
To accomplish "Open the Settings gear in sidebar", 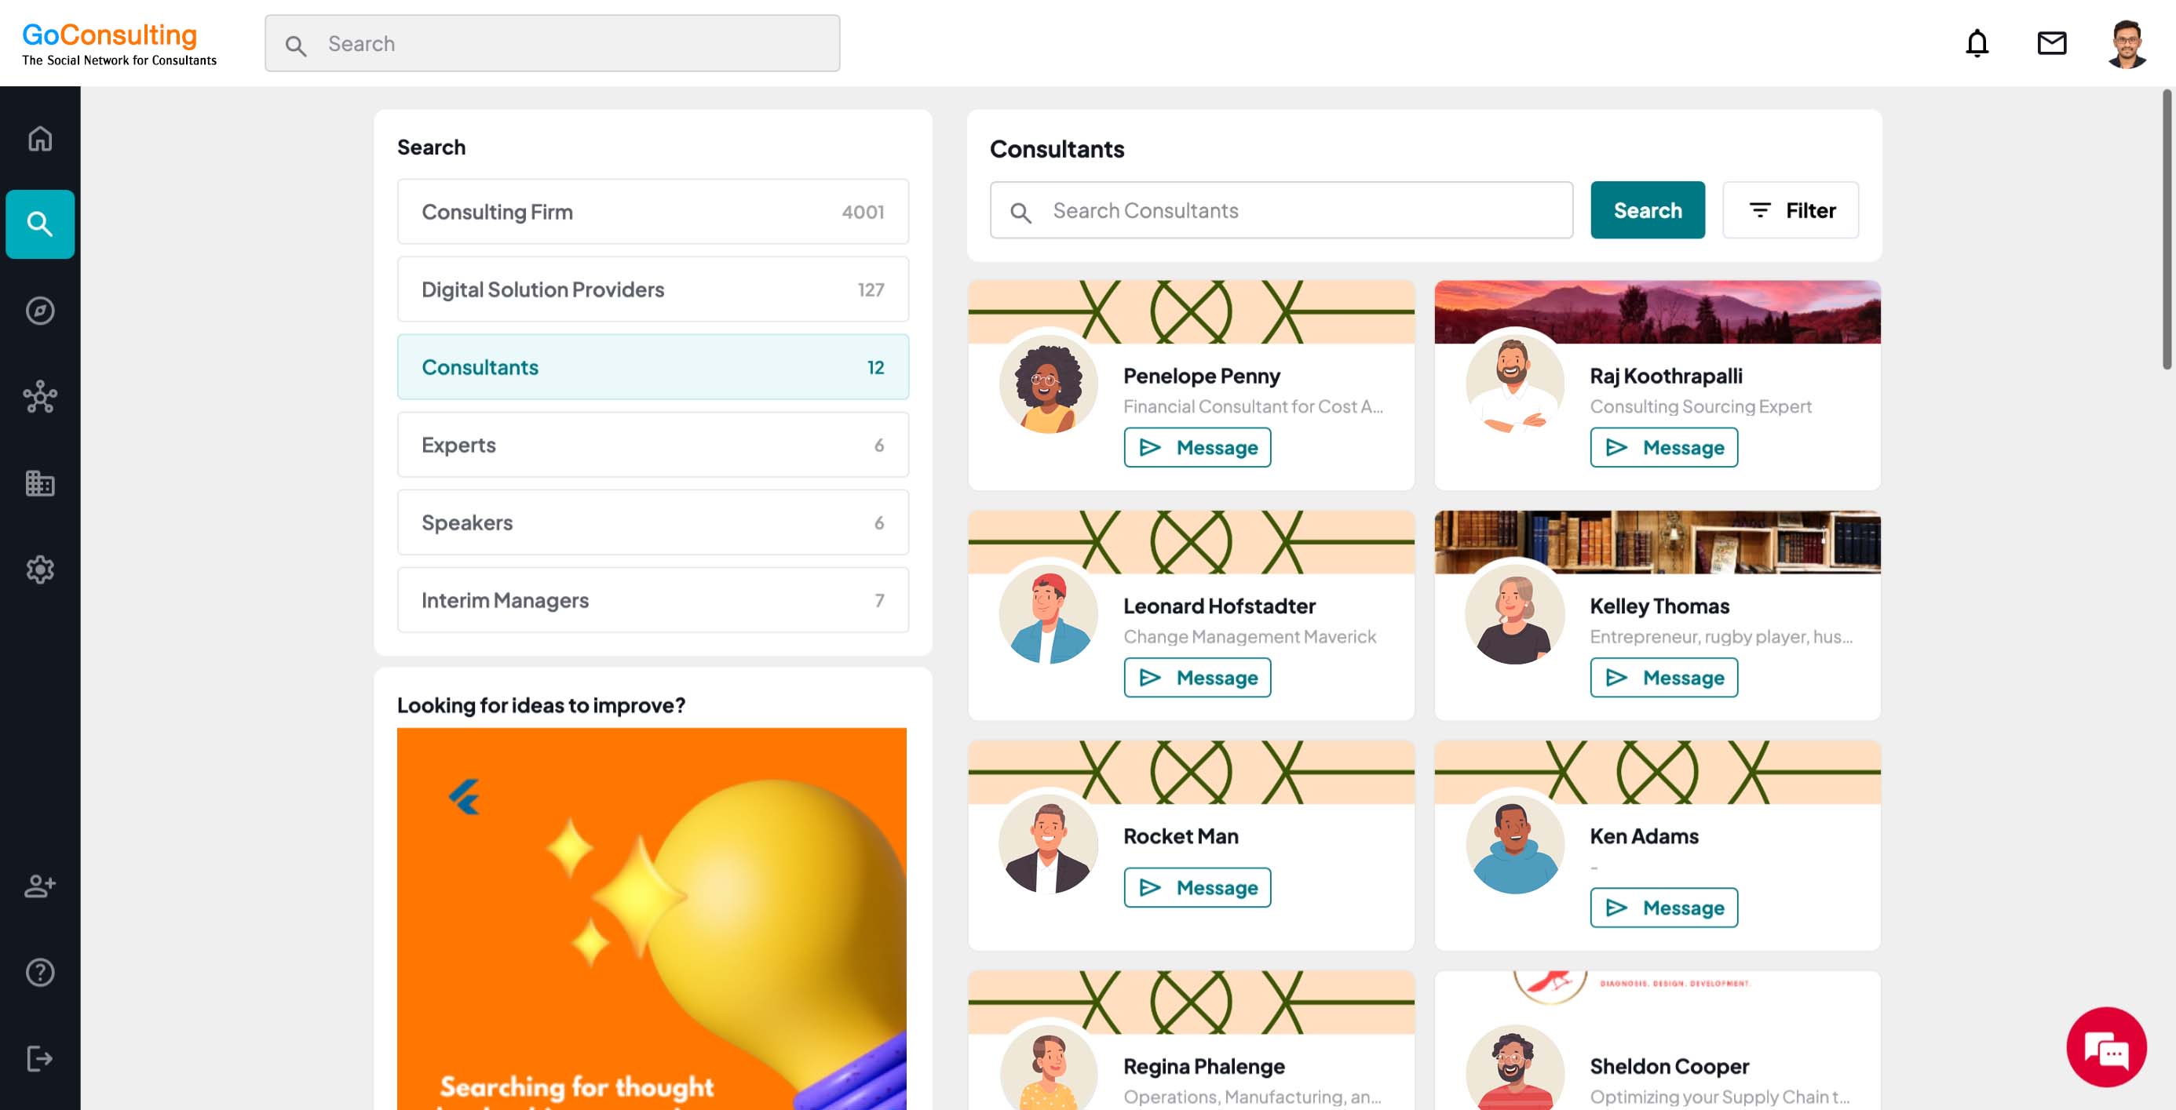I will [x=40, y=570].
